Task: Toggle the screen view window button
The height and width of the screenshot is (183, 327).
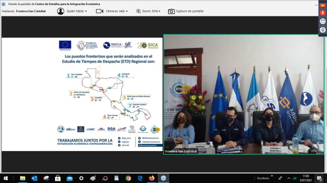Action: [322, 21]
